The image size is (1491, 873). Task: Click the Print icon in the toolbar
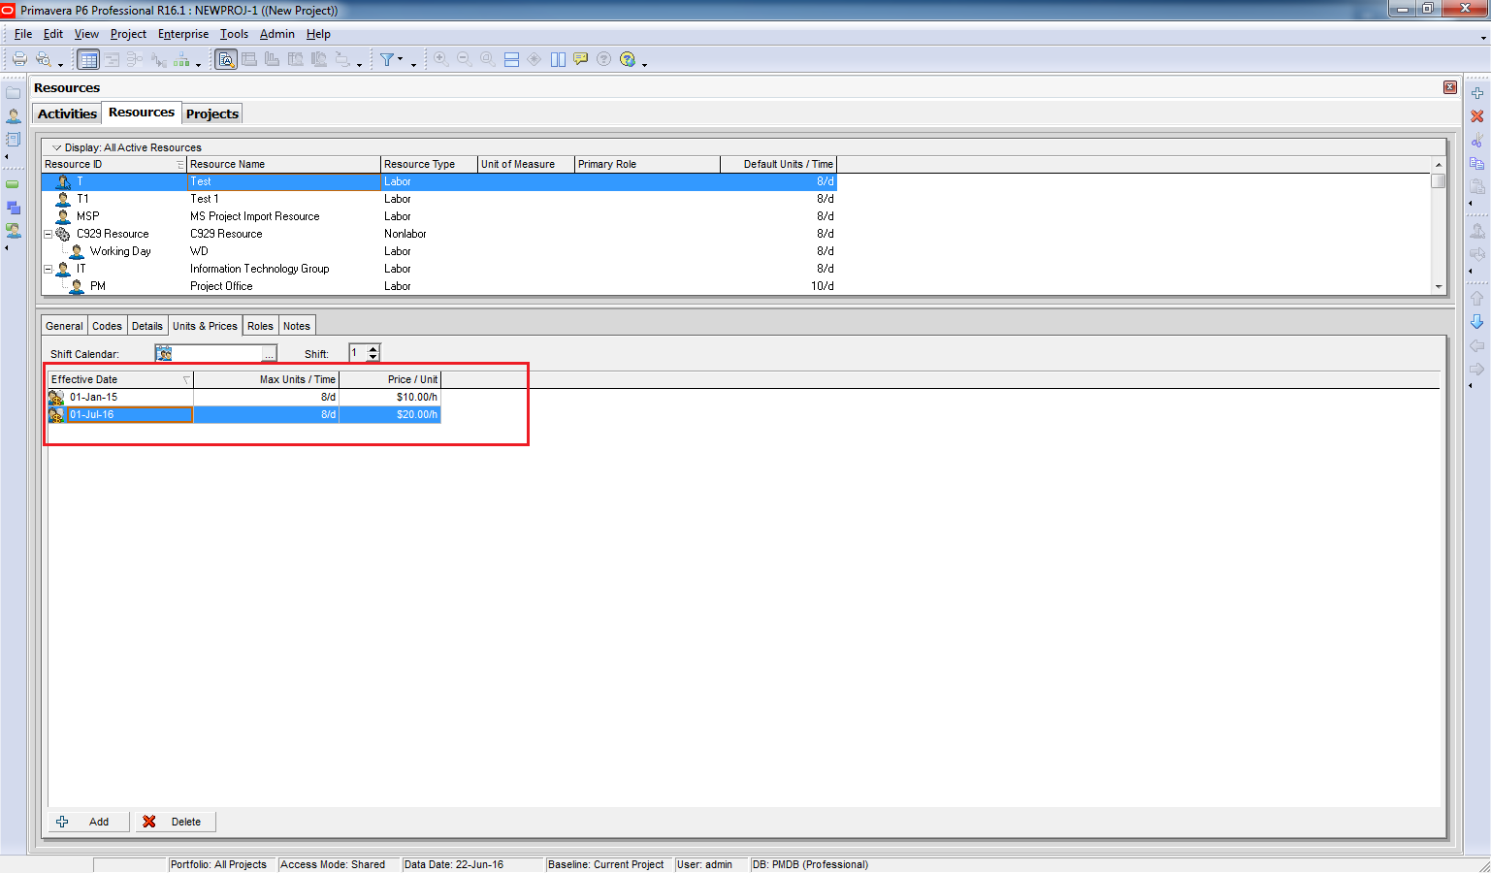(x=19, y=59)
